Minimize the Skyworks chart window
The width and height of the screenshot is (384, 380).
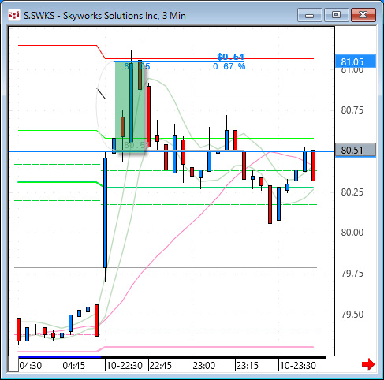click(x=310, y=15)
